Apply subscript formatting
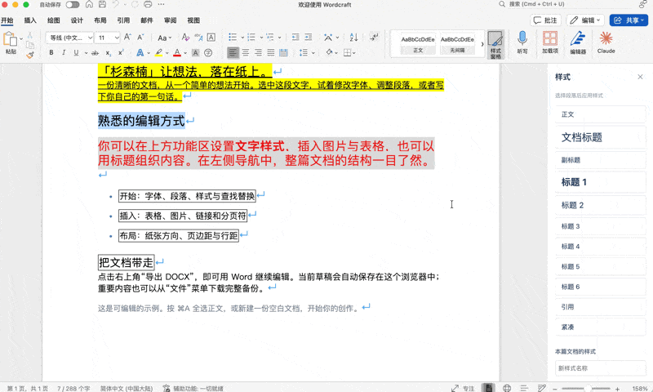653x392 pixels. click(108, 53)
